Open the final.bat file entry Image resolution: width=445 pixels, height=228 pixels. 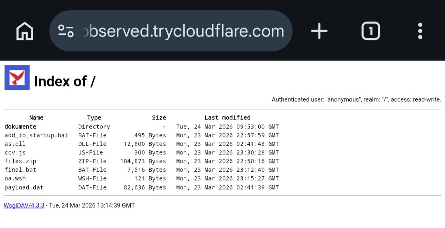point(20,170)
